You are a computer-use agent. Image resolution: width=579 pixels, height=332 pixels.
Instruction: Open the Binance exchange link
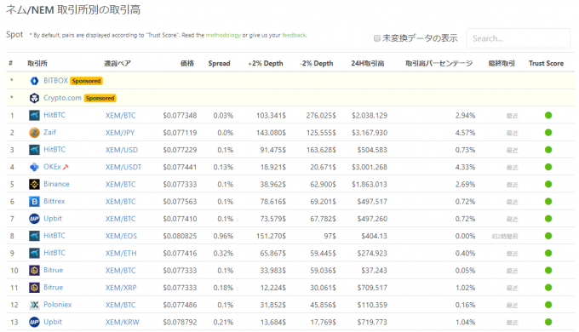pyautogui.click(x=56, y=184)
